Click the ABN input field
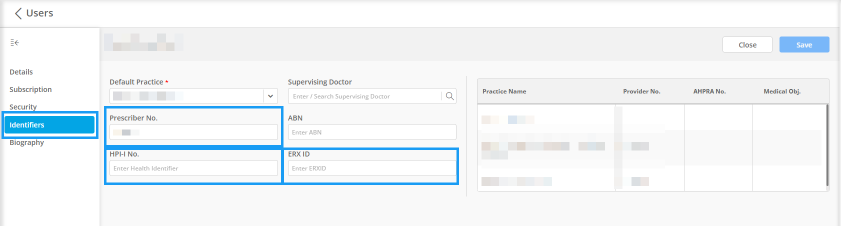841x226 pixels. point(372,132)
